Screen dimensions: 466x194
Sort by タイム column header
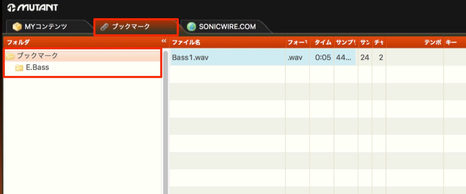tap(322, 43)
